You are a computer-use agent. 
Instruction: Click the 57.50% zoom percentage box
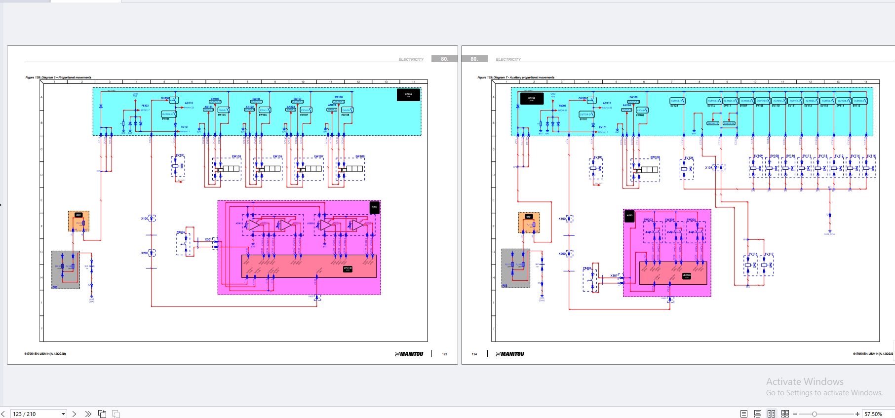tap(877, 414)
